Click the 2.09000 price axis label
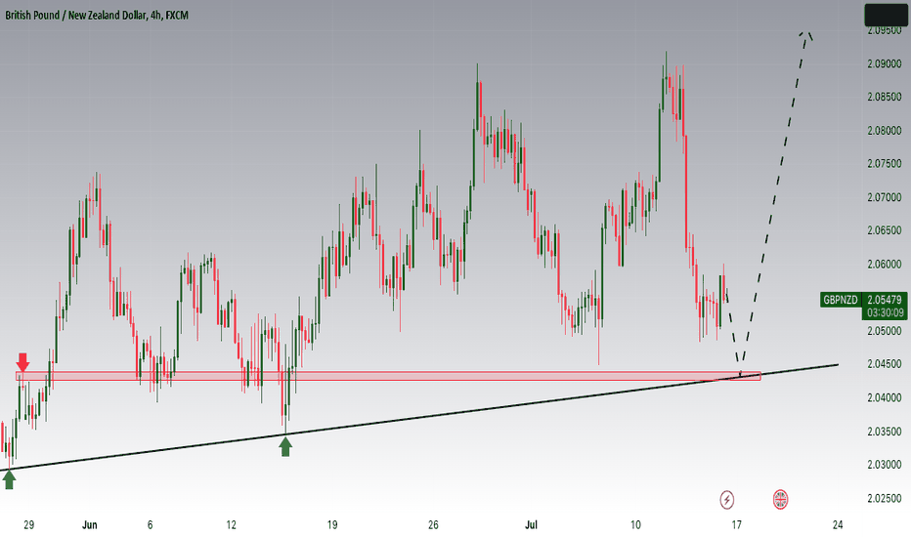 (885, 63)
